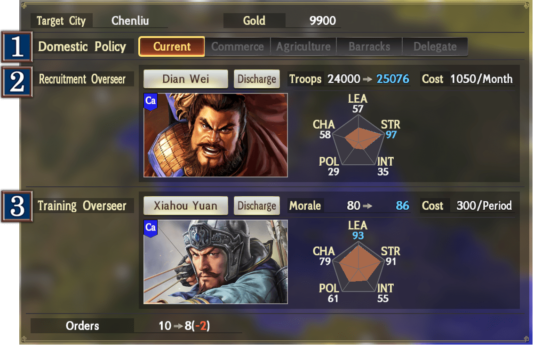Click Dian Wei's portrait image
The image size is (541, 345).
(215, 135)
